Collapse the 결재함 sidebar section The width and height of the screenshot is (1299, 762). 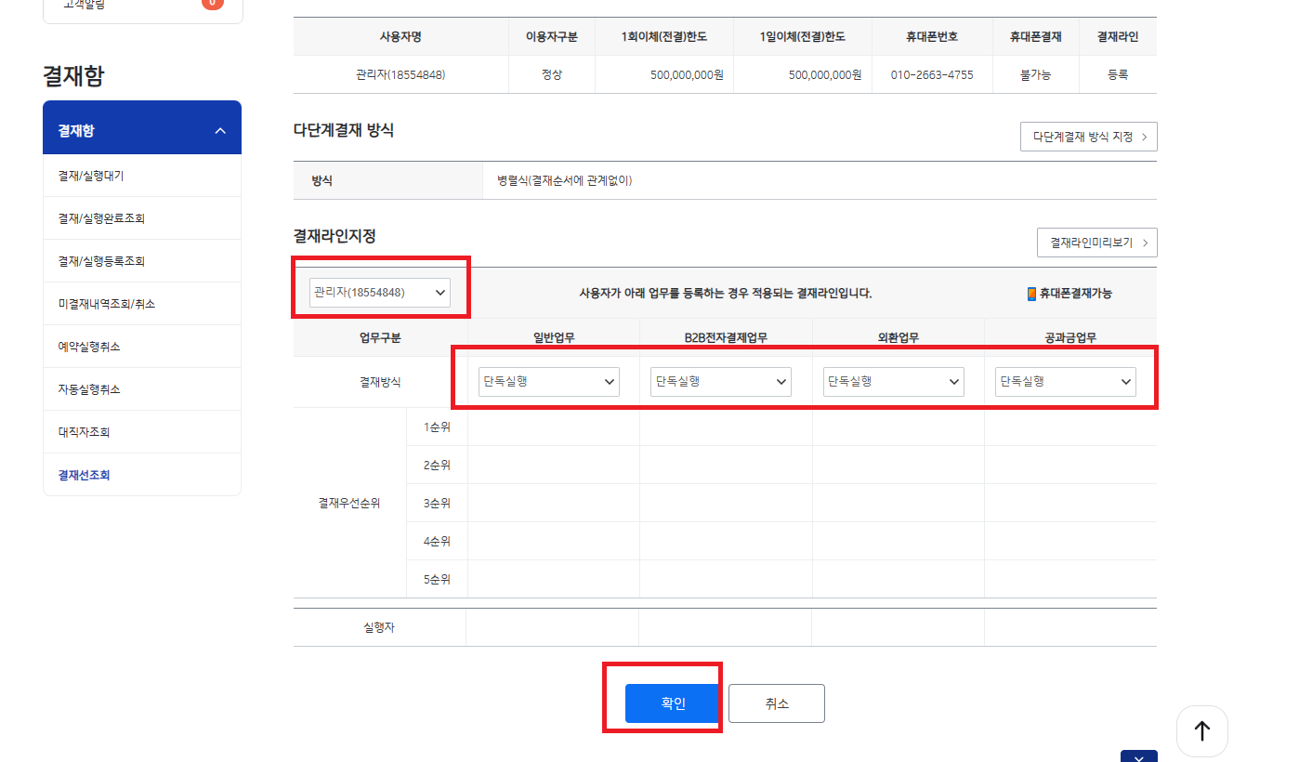coord(220,131)
